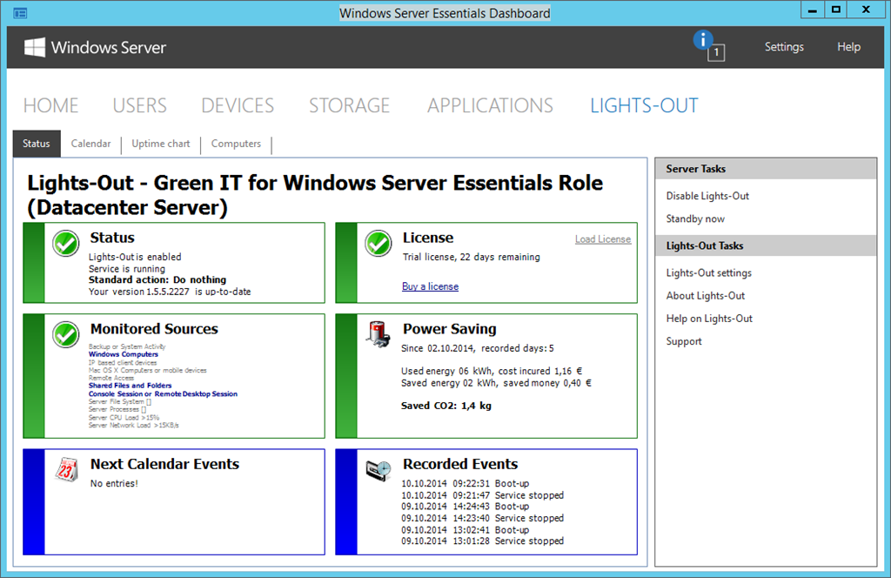
Task: Switch to the DEVICES section
Action: (238, 105)
